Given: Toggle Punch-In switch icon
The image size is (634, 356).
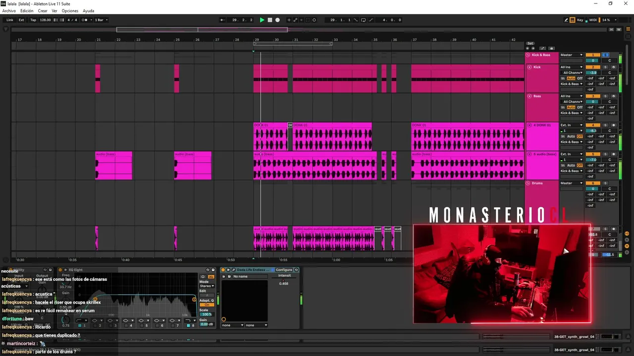Looking at the screenshot, I should 357,20.
